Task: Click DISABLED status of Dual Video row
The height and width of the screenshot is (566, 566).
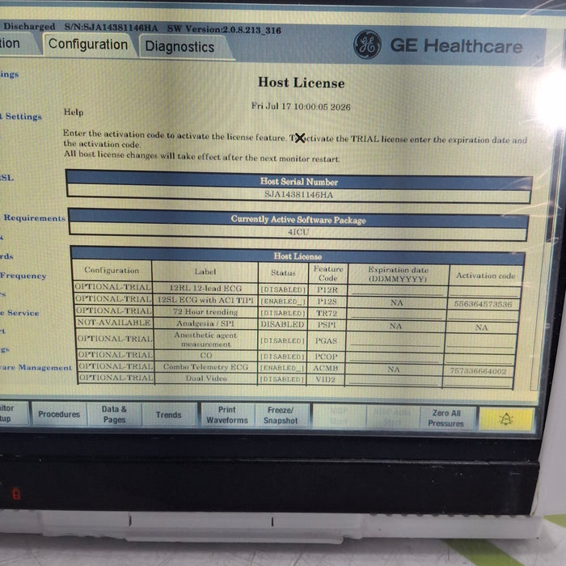Action: (x=282, y=379)
